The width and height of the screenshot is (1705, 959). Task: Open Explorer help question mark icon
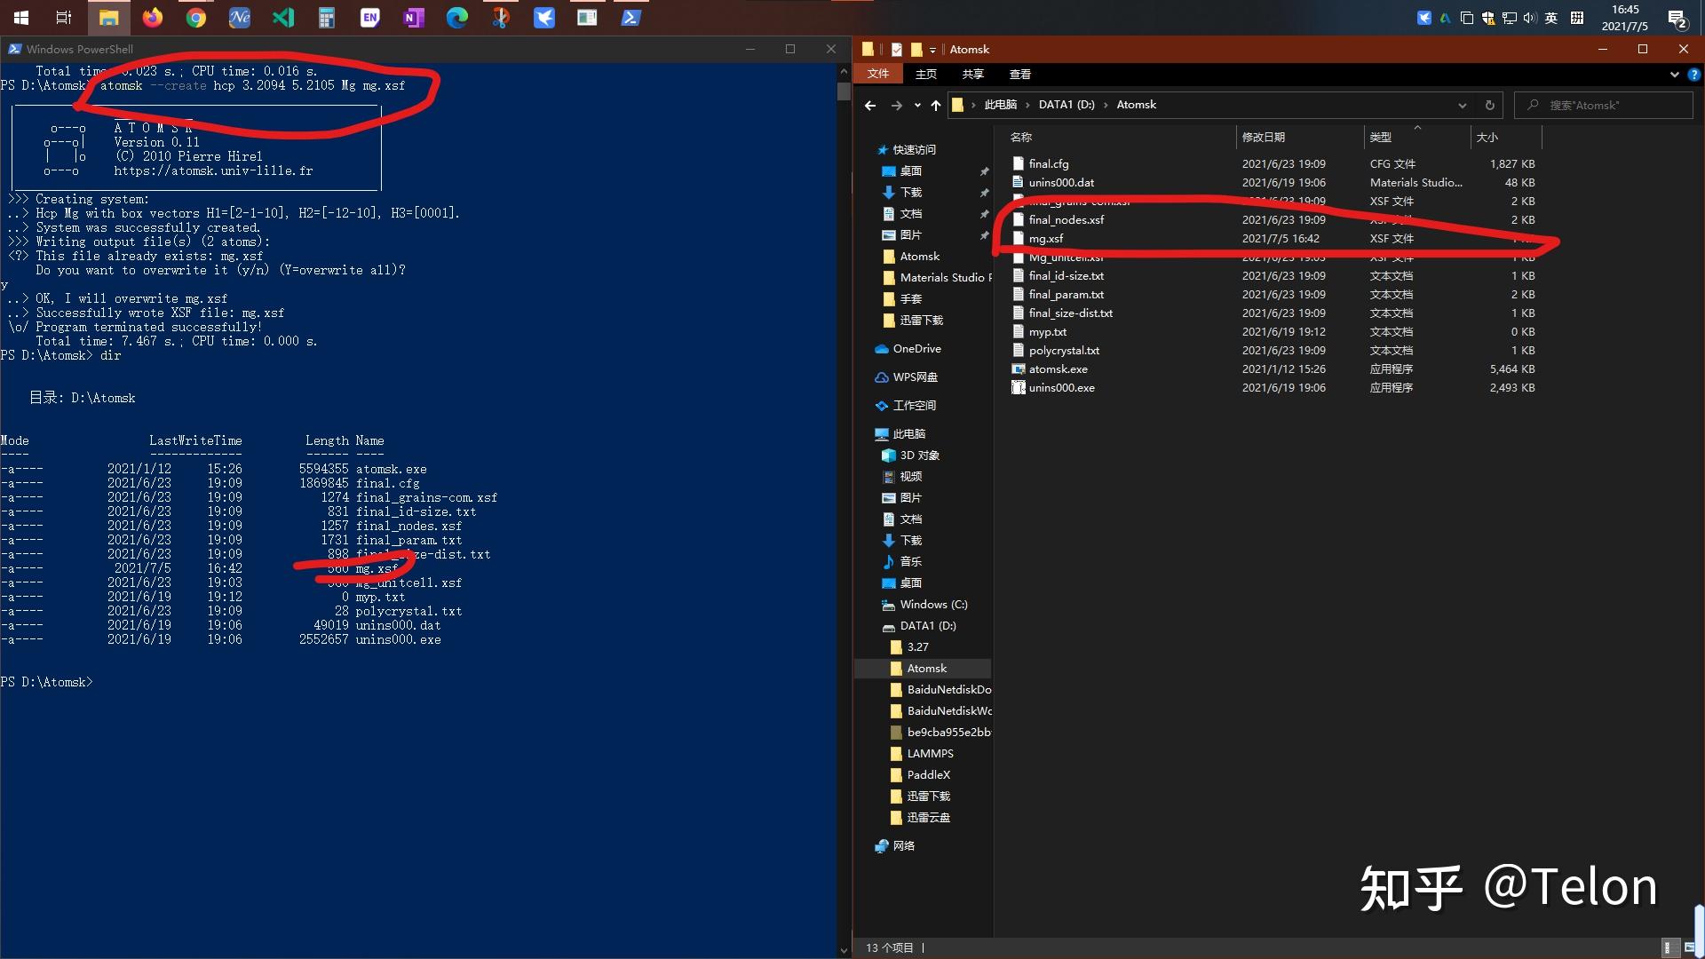[x=1693, y=75]
